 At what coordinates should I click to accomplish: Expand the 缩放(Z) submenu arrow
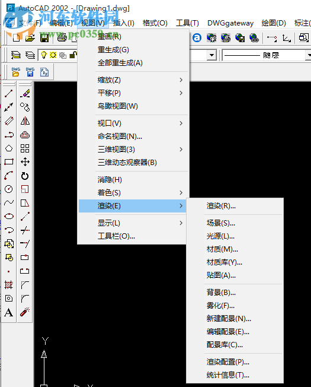coord(181,80)
